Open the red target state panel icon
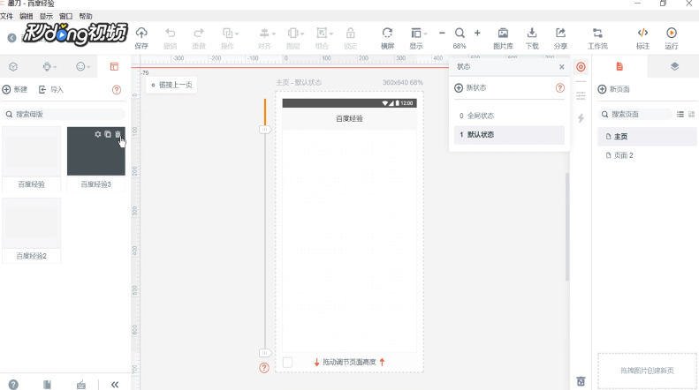Screen dimensions: 699x390 pos(581,67)
